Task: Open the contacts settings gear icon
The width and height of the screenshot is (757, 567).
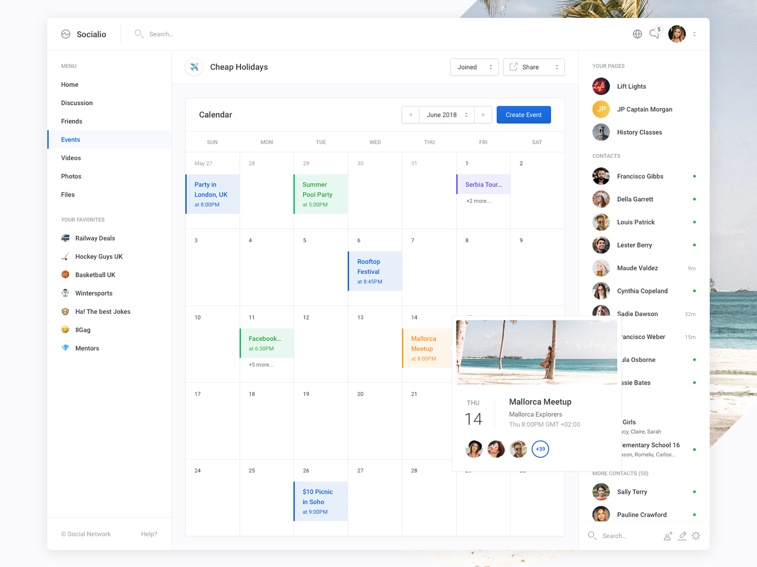Action: click(696, 536)
